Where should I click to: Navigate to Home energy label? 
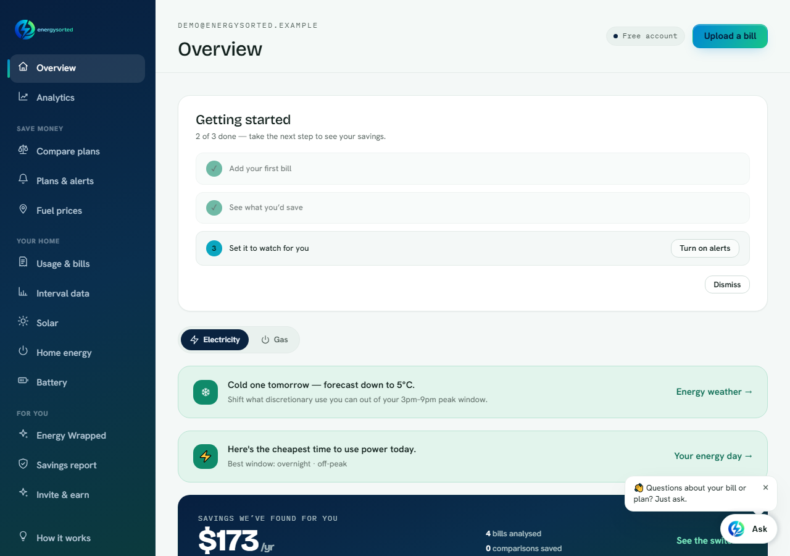[64, 353]
